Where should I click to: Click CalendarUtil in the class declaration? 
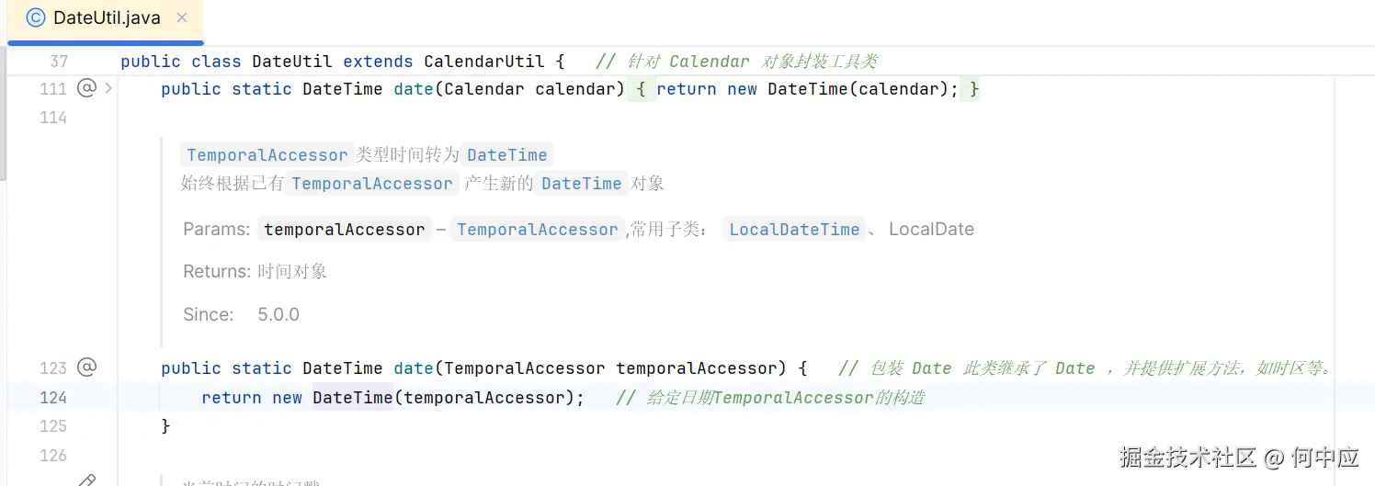click(483, 62)
